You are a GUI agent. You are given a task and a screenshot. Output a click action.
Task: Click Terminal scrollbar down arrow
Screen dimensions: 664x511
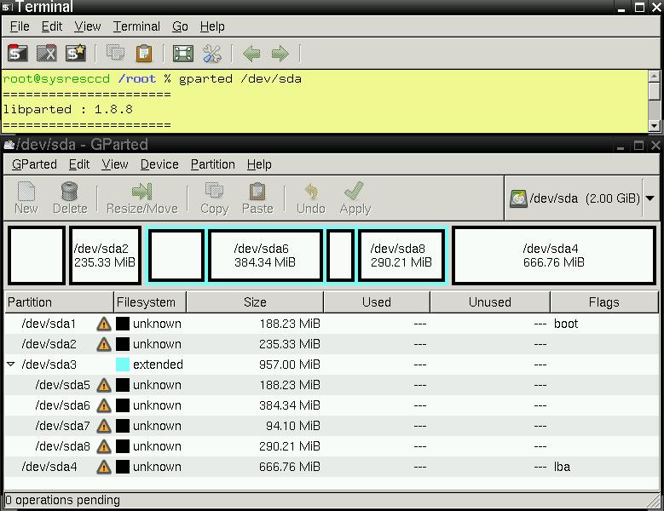(655, 126)
